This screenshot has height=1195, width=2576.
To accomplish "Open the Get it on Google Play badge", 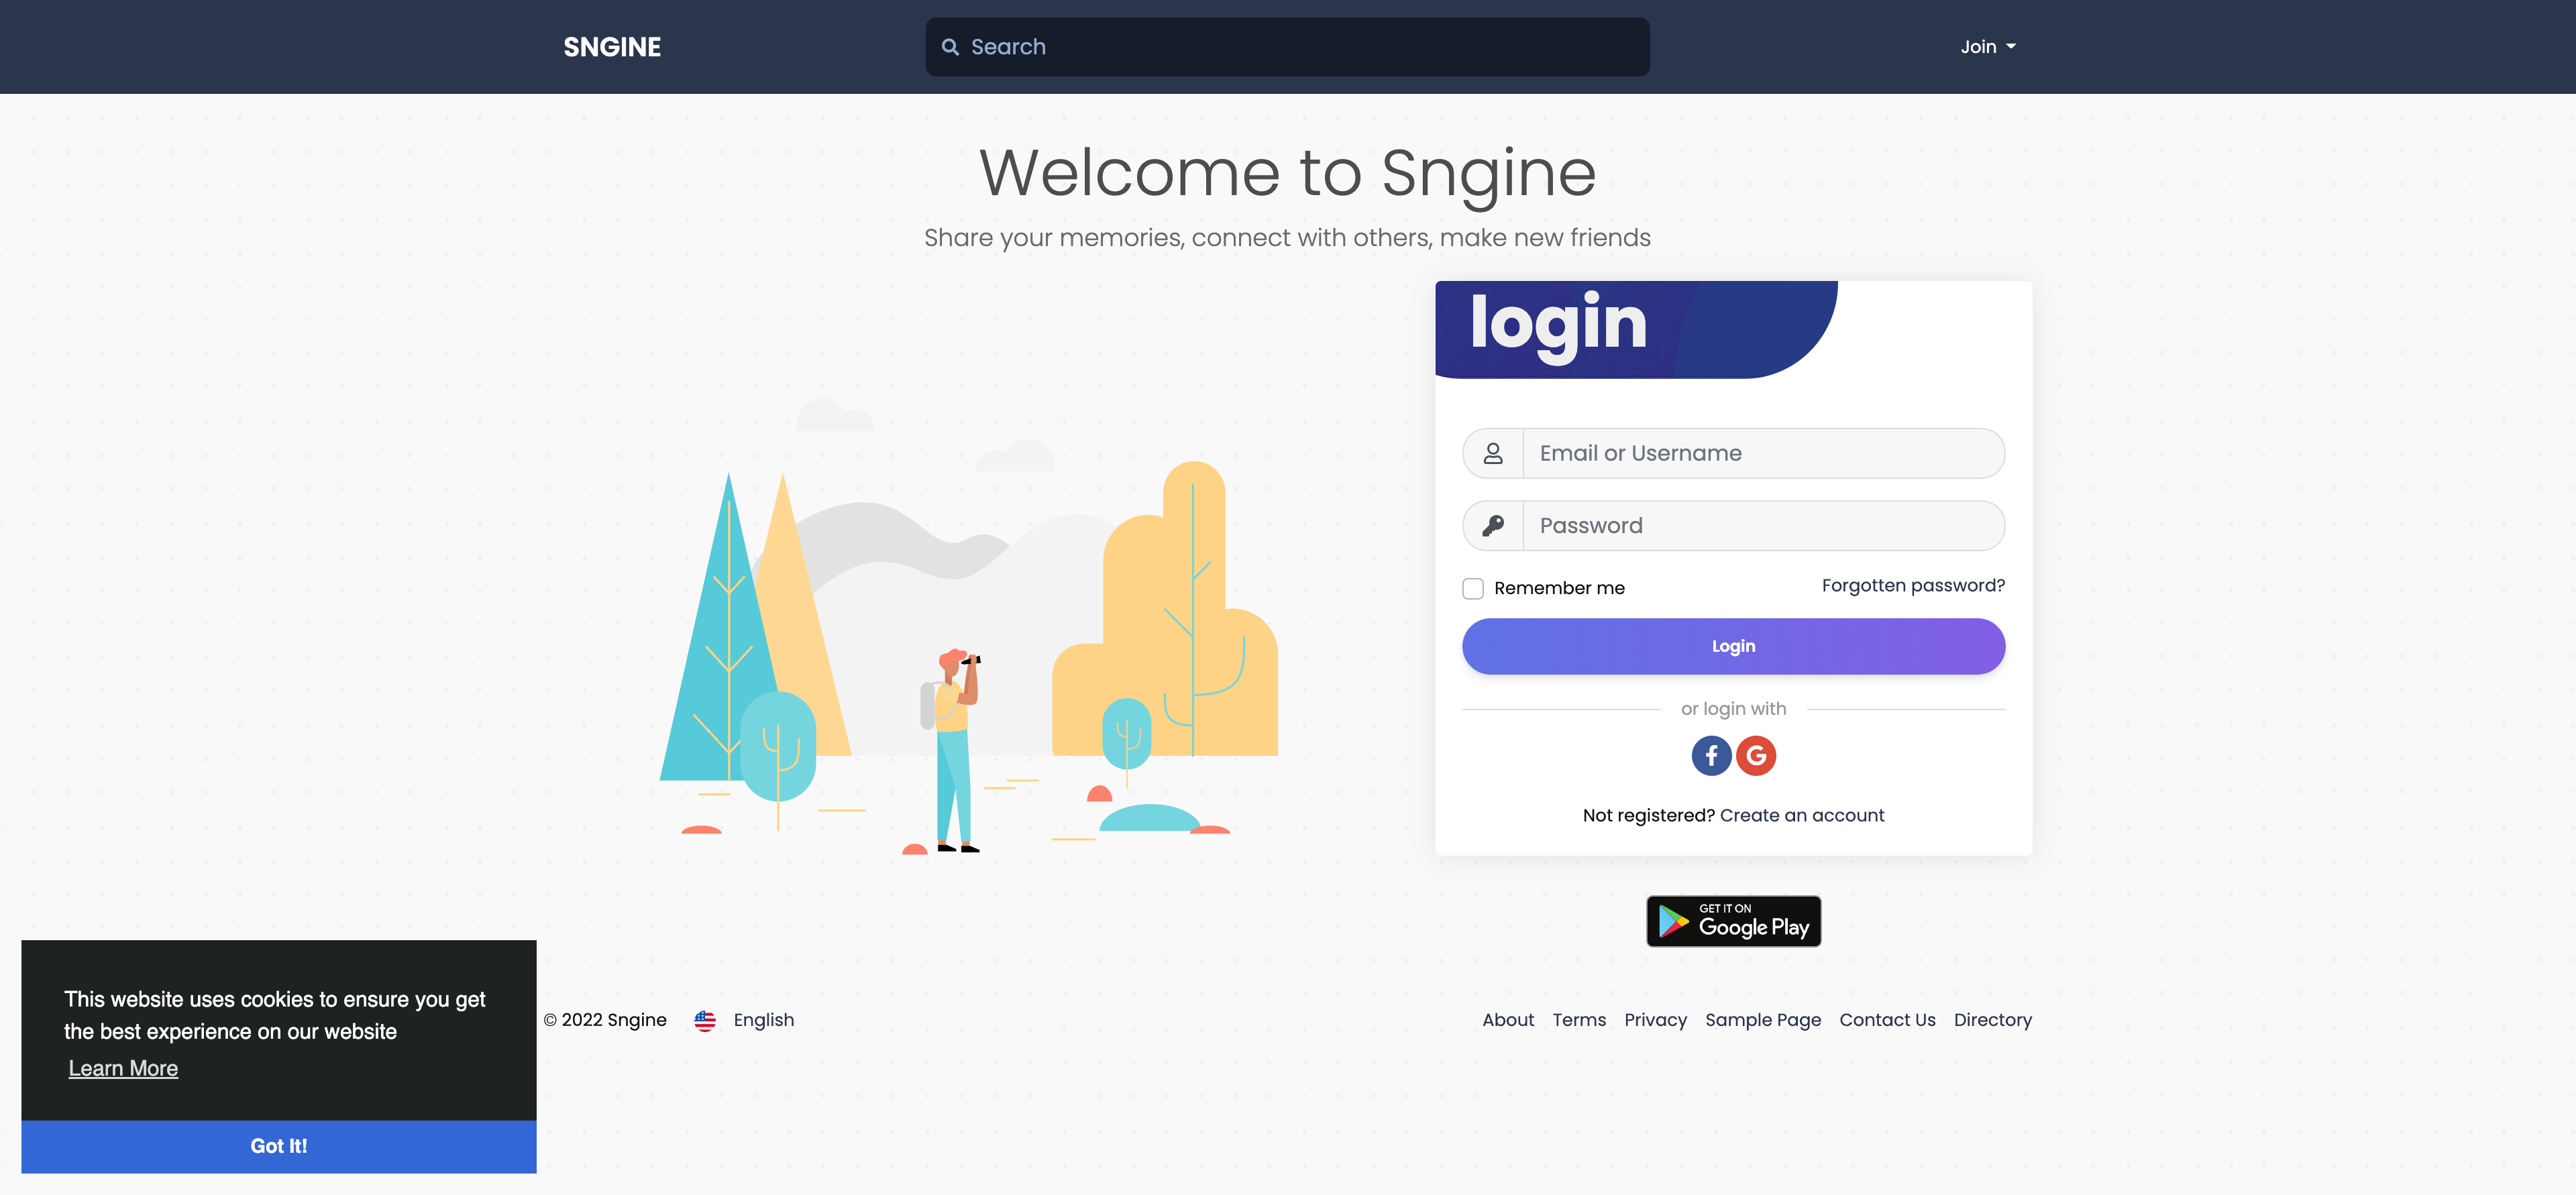I will pyautogui.click(x=1733, y=921).
